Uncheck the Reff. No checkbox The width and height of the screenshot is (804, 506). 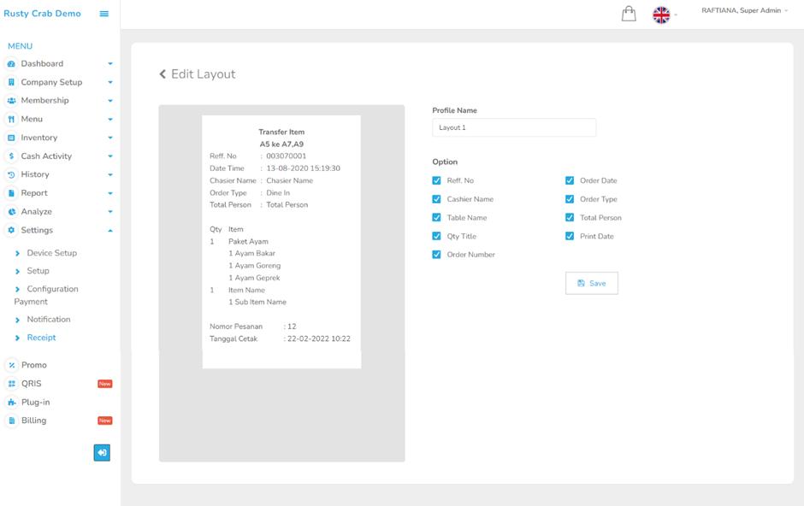click(x=437, y=180)
